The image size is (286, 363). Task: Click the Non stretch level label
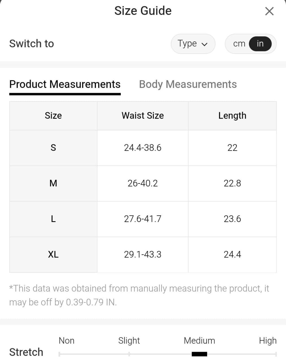coord(66,341)
